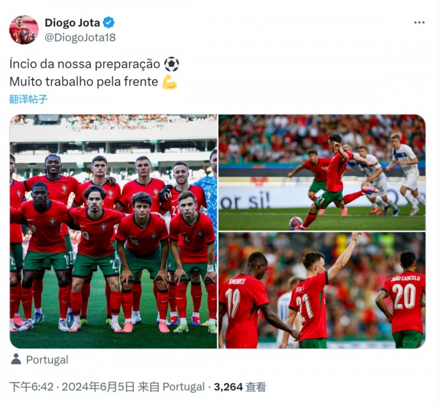
Task: Click the 来自 Portugal location text
Action: tap(171, 387)
